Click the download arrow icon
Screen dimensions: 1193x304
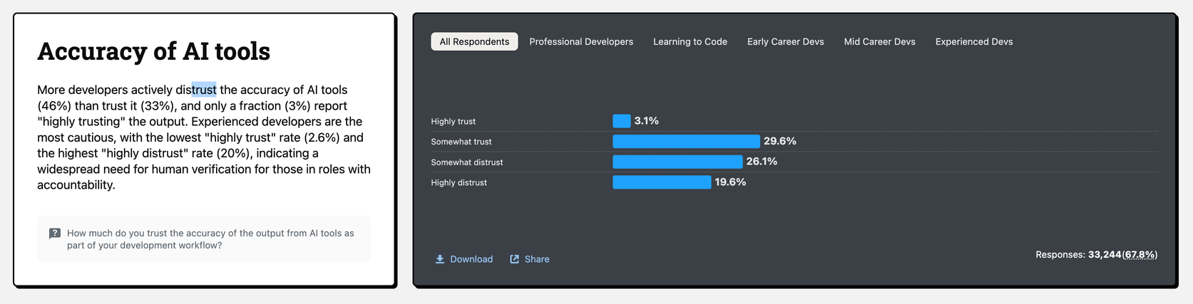tap(440, 259)
